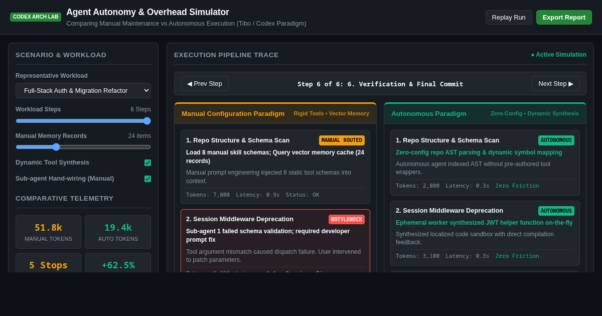Click the MANUAL ROUTED badge
This screenshot has width=602, height=316.
click(342, 140)
